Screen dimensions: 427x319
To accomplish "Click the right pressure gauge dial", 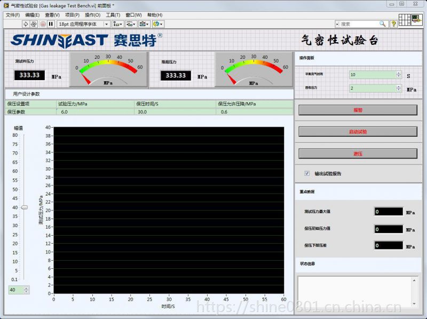I will [255, 70].
